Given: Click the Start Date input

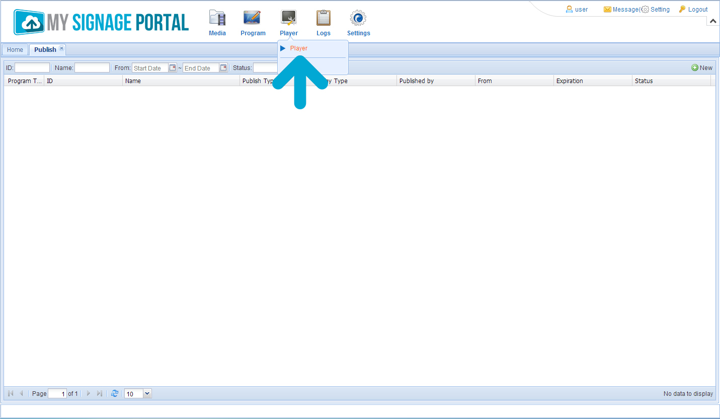Looking at the screenshot, I should (x=150, y=68).
